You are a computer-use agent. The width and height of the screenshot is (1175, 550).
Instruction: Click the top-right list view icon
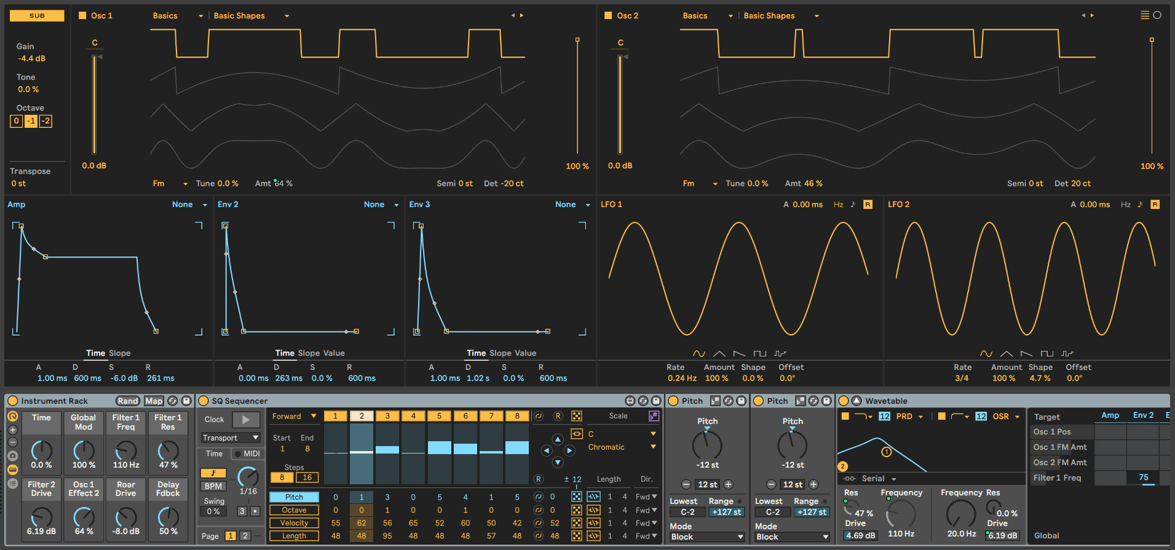click(x=1145, y=15)
